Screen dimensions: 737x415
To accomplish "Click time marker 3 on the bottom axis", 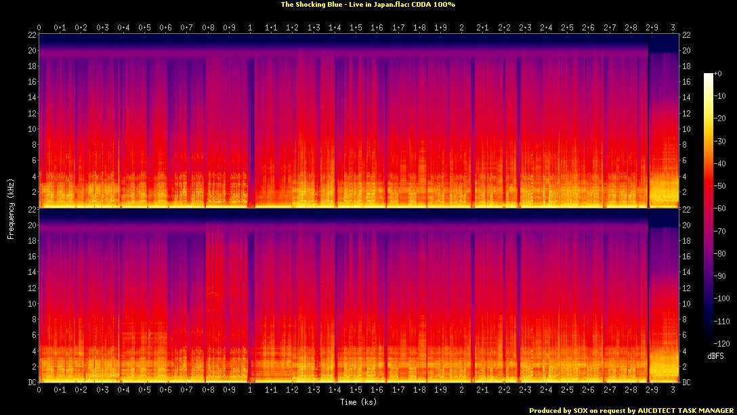I will (672, 391).
